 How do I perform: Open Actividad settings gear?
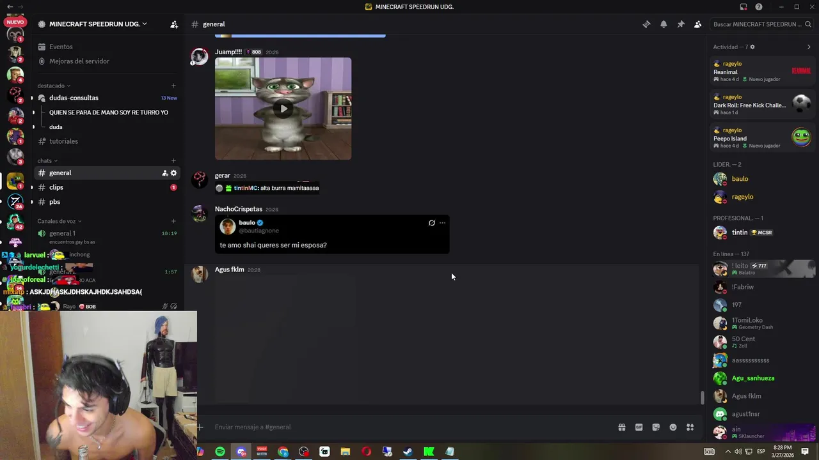pyautogui.click(x=752, y=47)
